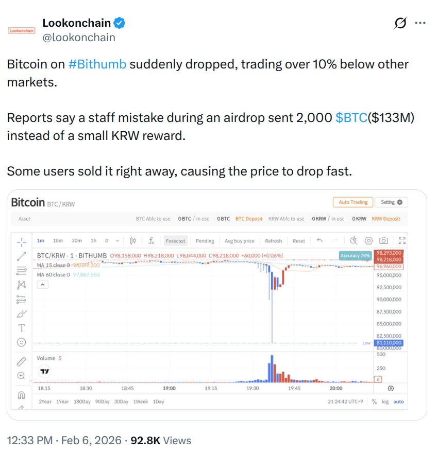Click the Auto Trading button
The width and height of the screenshot is (437, 456).
coord(352,202)
